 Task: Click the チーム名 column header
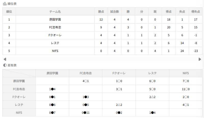55,12
